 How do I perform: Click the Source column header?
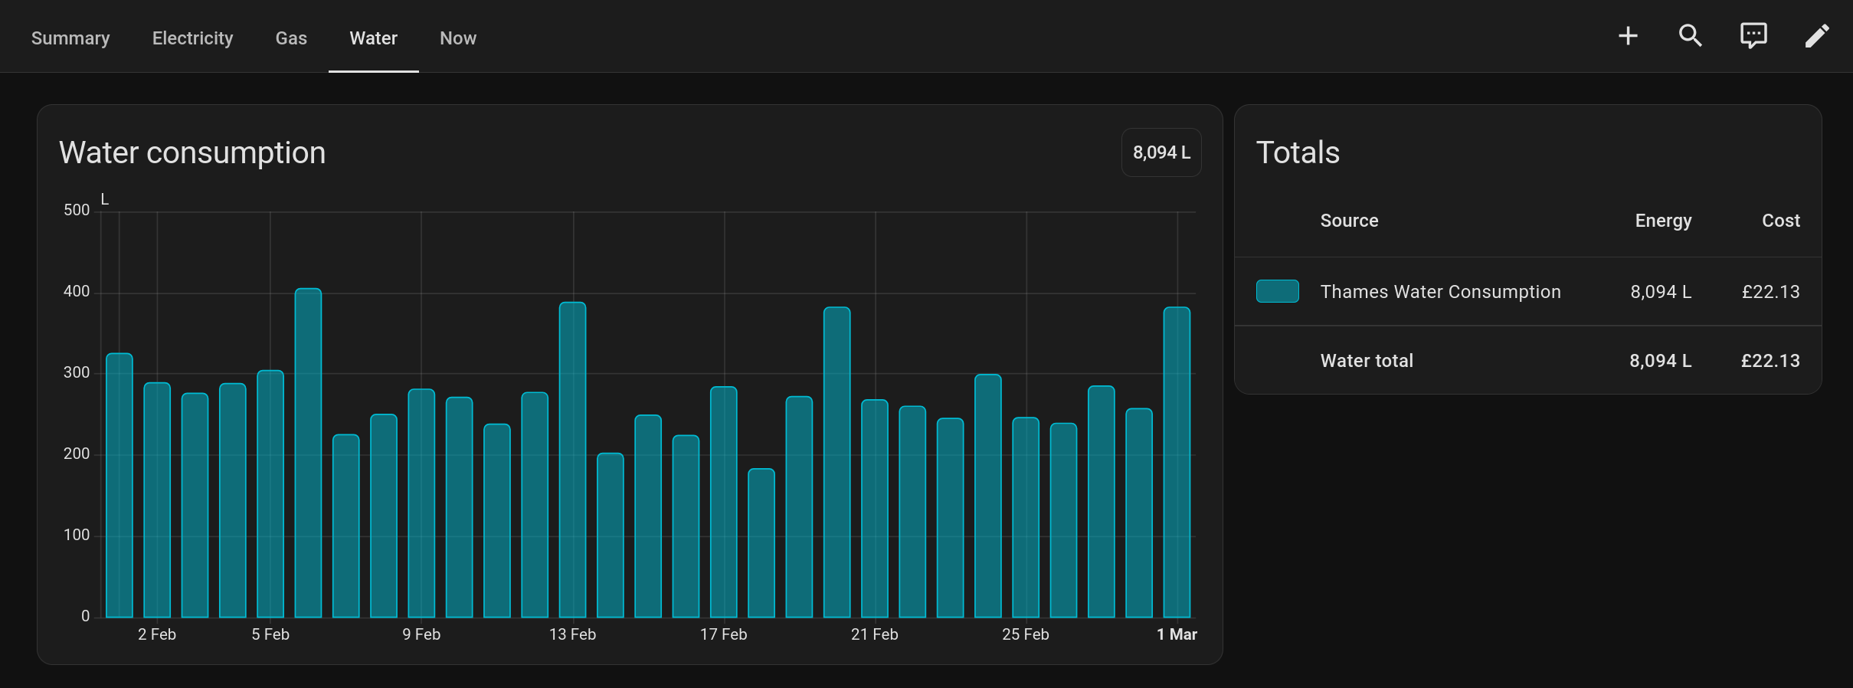click(x=1349, y=221)
